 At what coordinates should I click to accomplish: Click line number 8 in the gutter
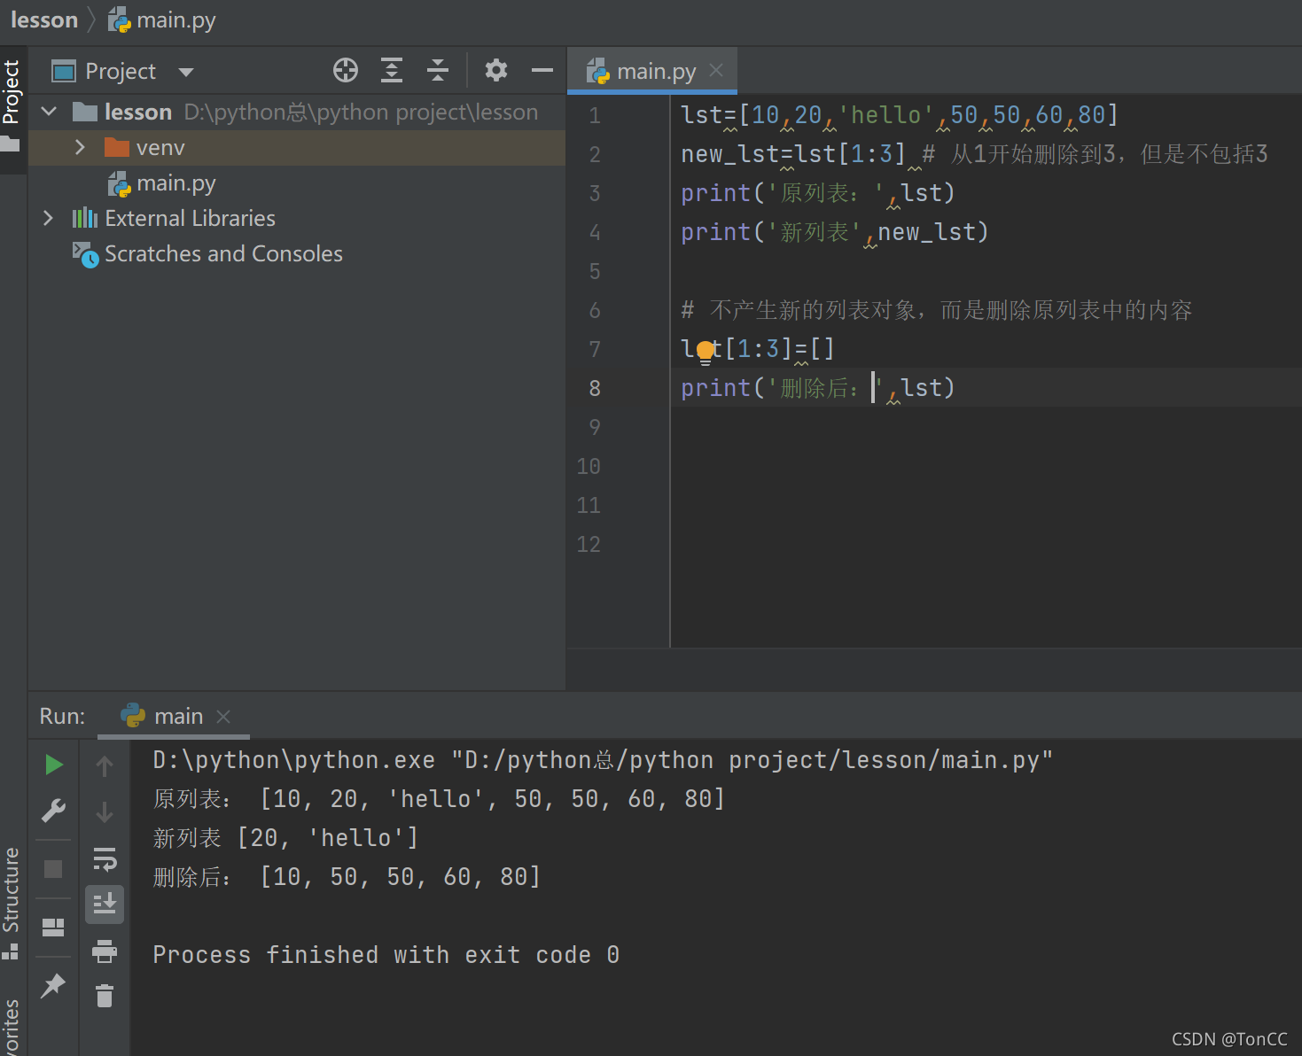coord(595,388)
